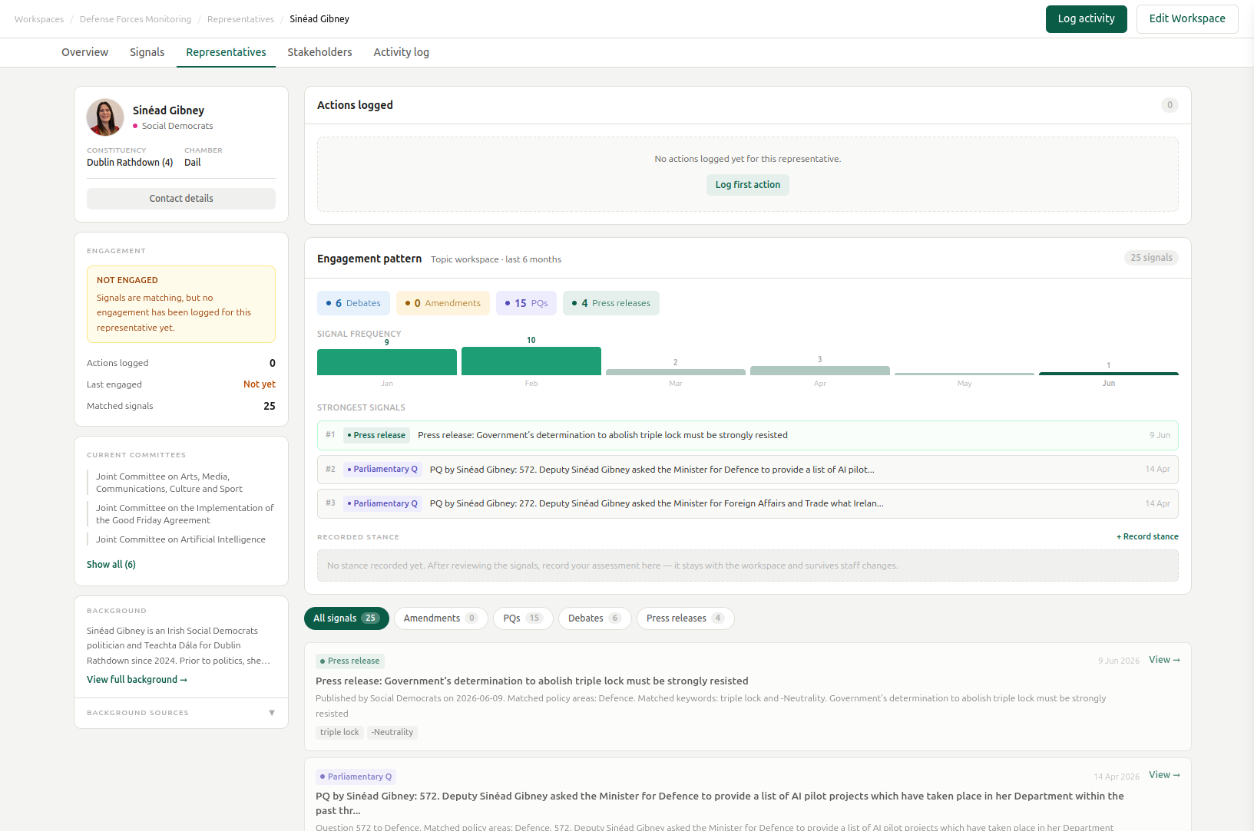
Task: Click the 25 signals count badge
Action: point(1151,258)
